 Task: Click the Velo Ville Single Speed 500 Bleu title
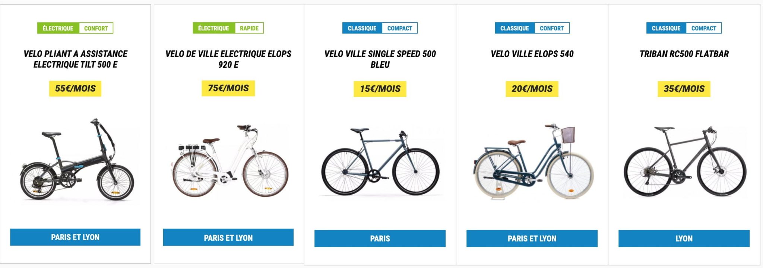point(380,59)
